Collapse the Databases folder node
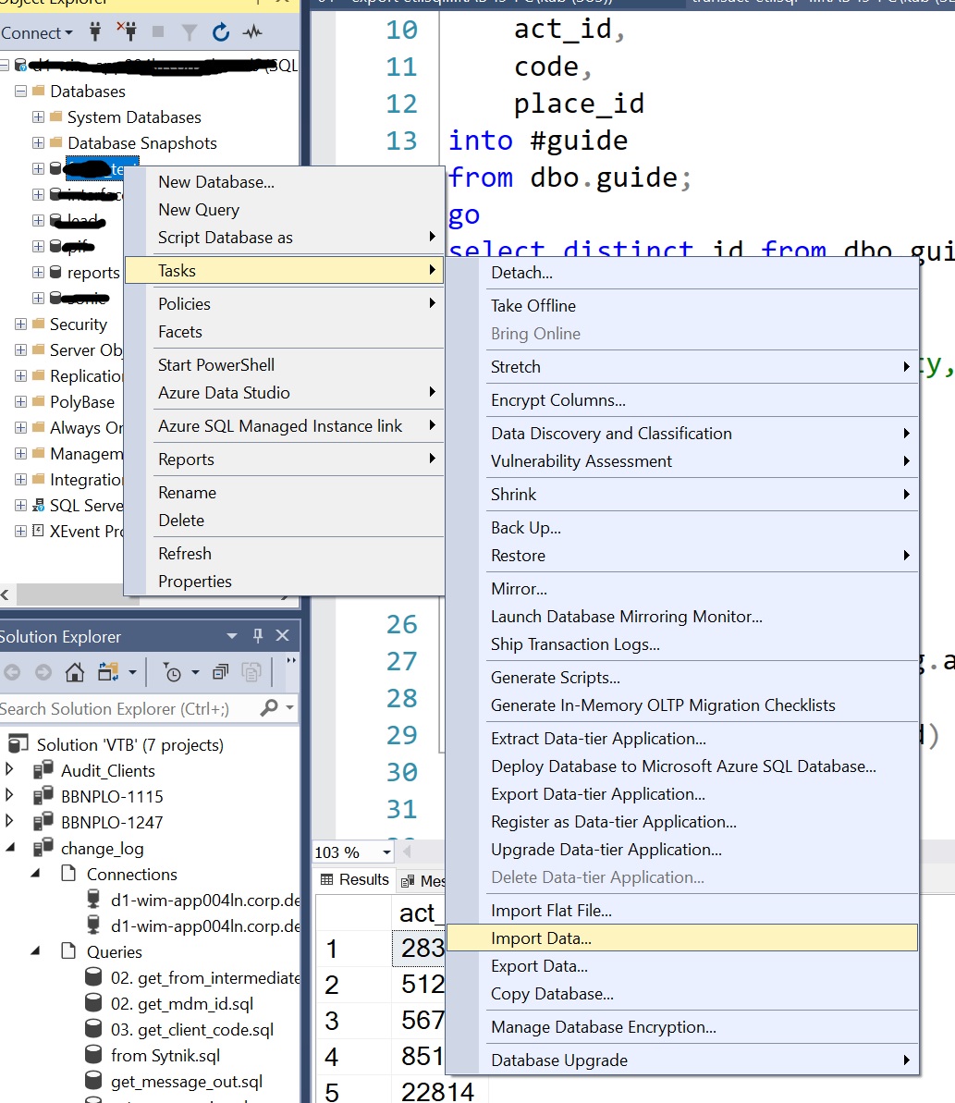955x1103 pixels. coord(20,92)
